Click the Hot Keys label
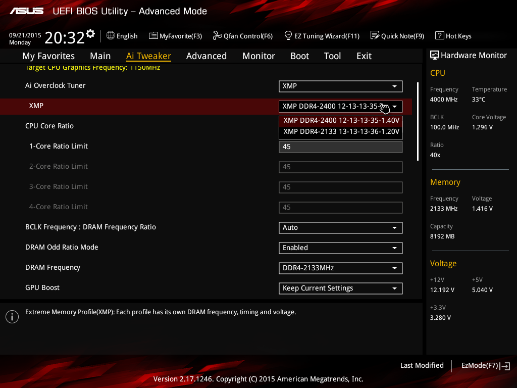This screenshot has height=388, width=517. [x=458, y=36]
